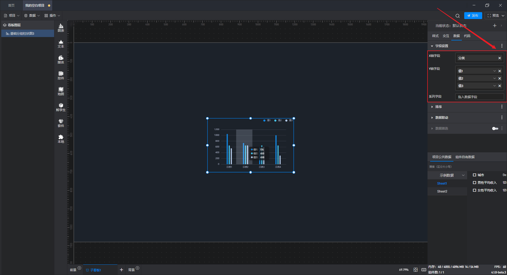
Task: Open more options for 排序 section
Action: [502, 107]
